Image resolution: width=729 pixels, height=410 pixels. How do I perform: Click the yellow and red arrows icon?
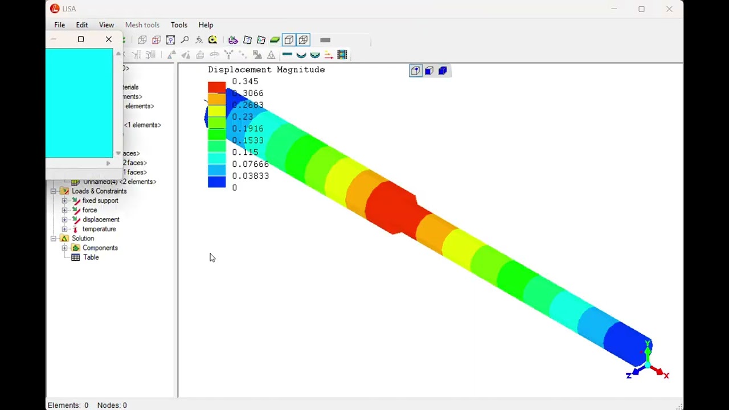(x=329, y=55)
